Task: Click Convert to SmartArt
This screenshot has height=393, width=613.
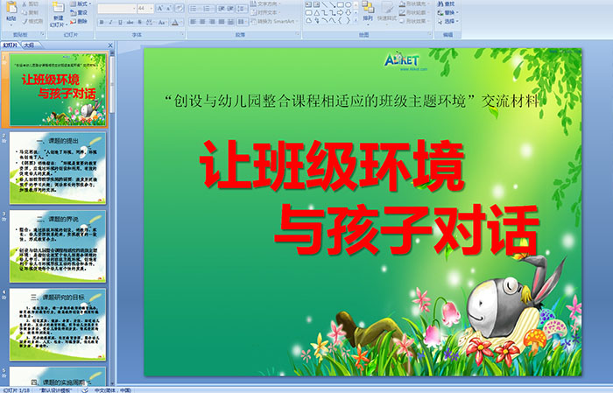Action: [273, 21]
